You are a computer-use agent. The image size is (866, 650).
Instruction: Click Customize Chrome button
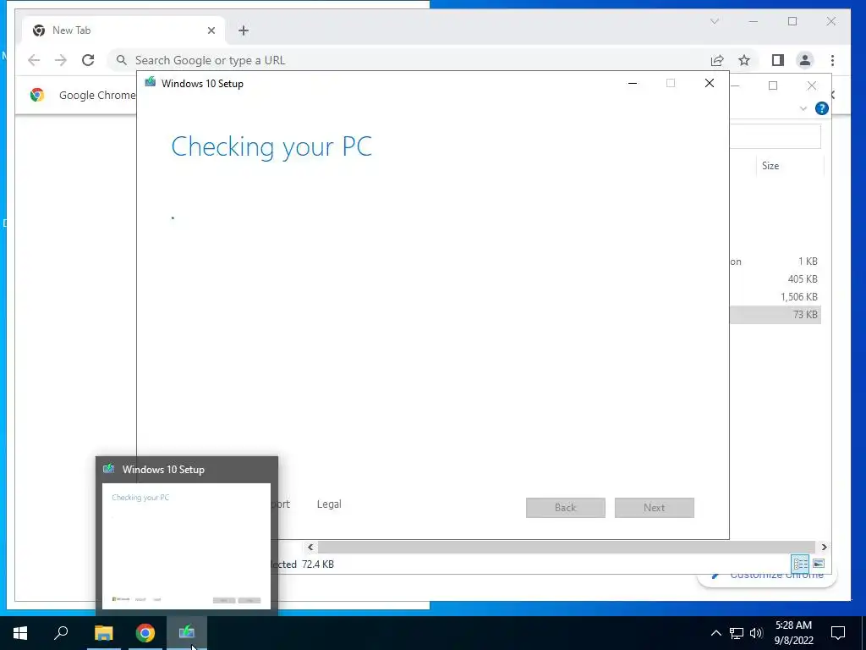(768, 577)
